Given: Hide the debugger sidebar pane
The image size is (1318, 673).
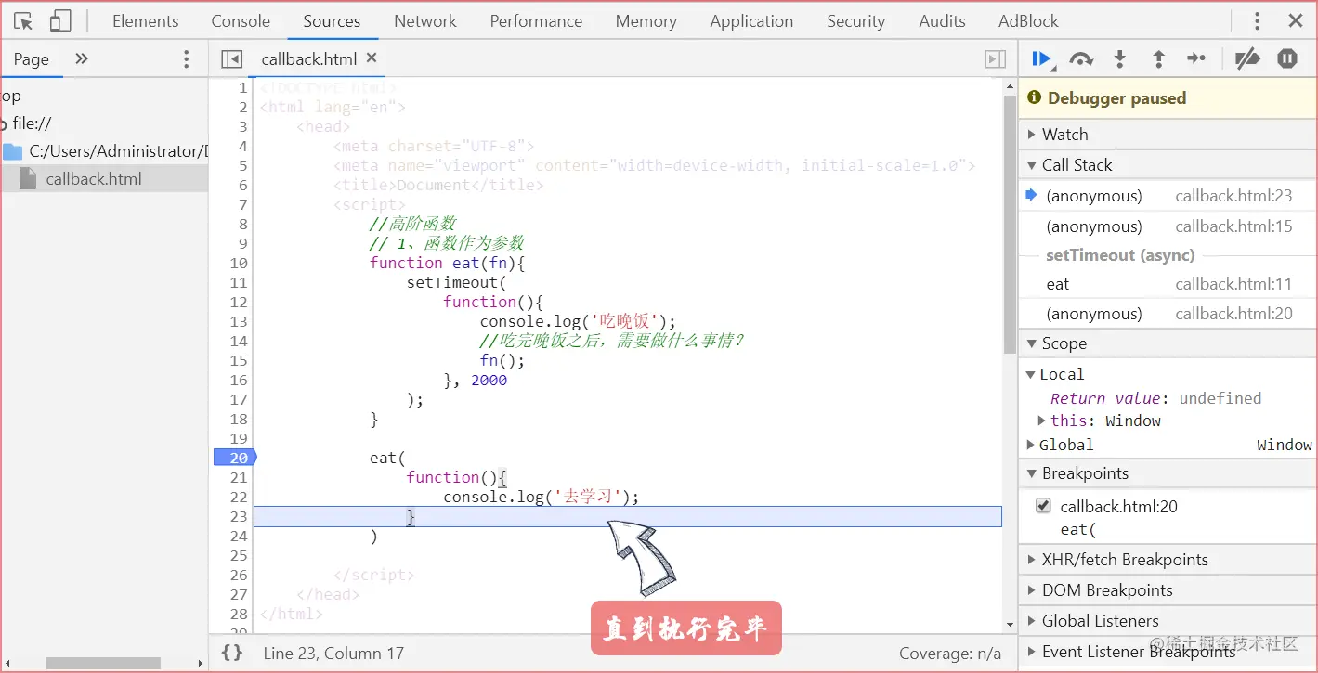Looking at the screenshot, I should pos(995,59).
